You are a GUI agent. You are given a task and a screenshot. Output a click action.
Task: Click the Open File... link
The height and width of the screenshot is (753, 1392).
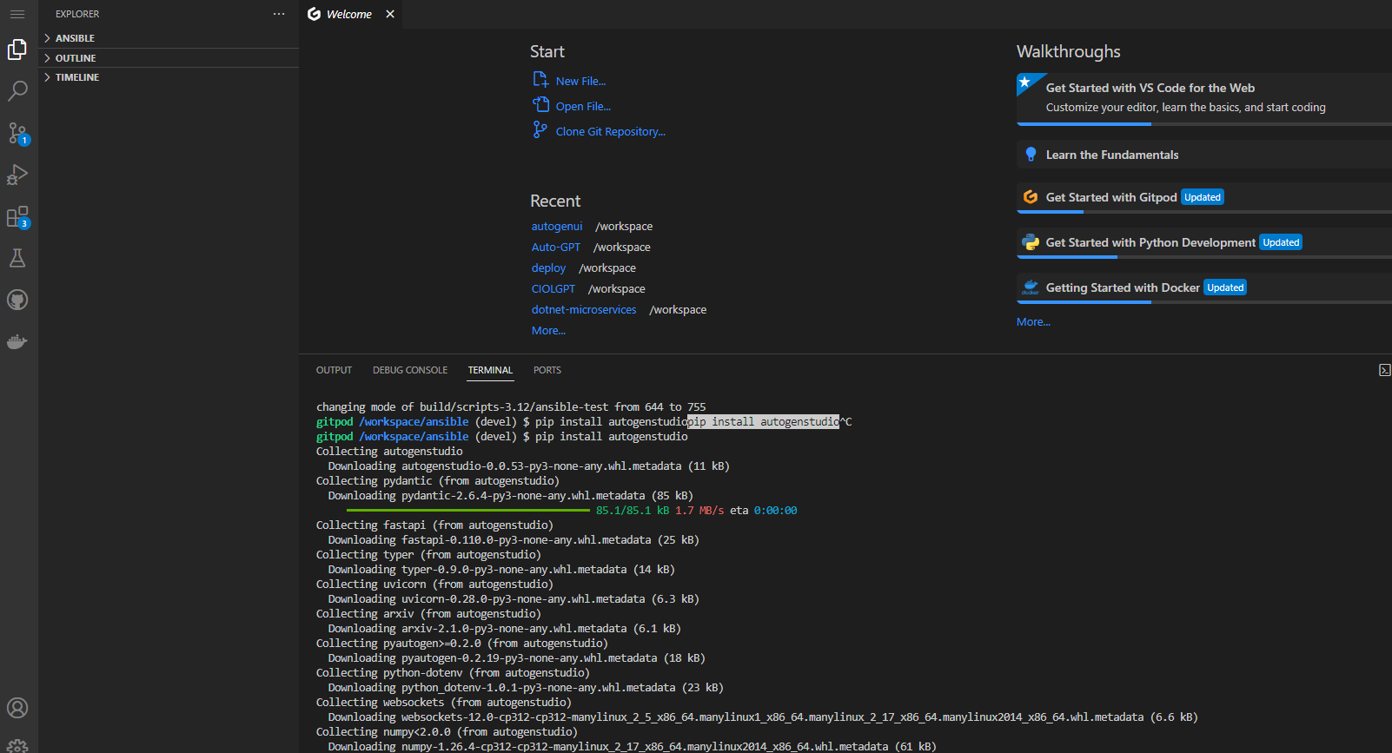(583, 106)
